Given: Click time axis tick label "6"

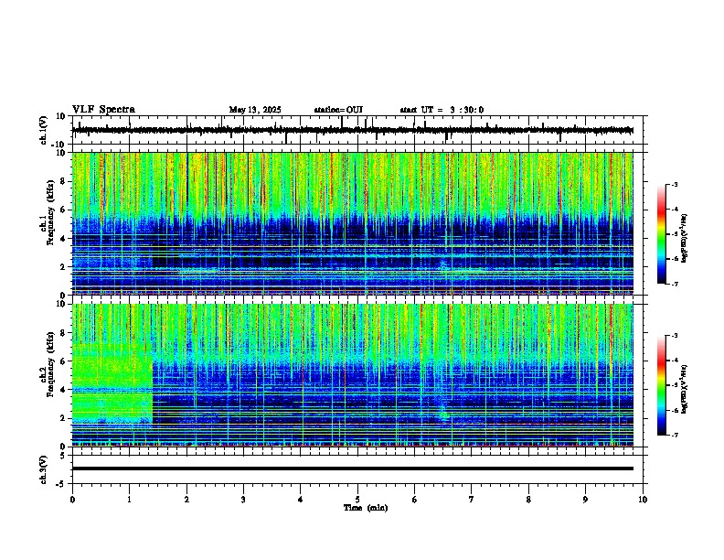Looking at the screenshot, I should point(415,500).
